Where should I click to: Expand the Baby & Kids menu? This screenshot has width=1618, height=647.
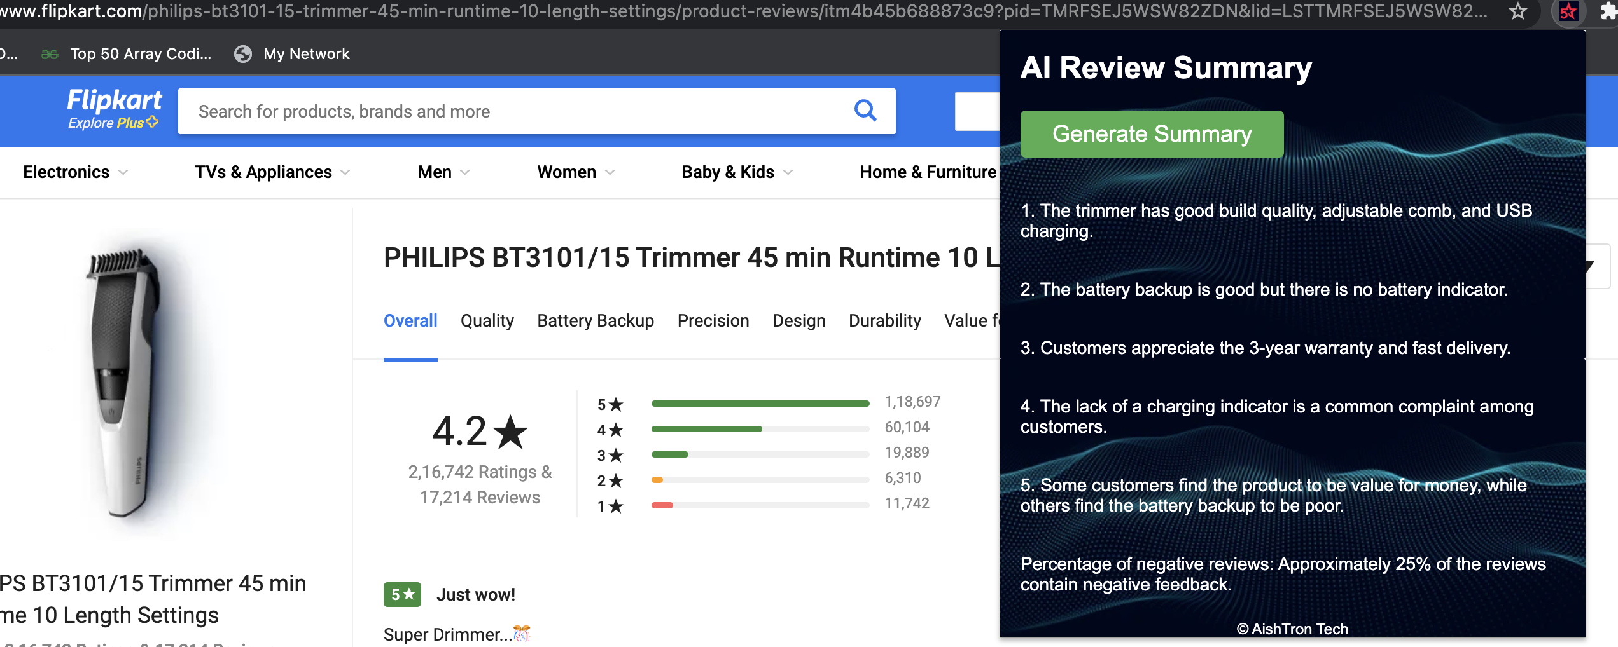pyautogui.click(x=737, y=172)
